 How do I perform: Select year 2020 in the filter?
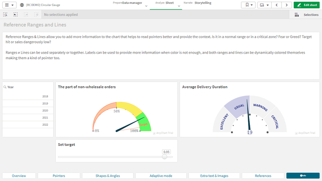pyautogui.click(x=28, y=111)
